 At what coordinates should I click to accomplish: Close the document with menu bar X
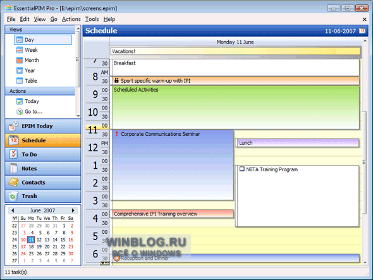click(364, 19)
